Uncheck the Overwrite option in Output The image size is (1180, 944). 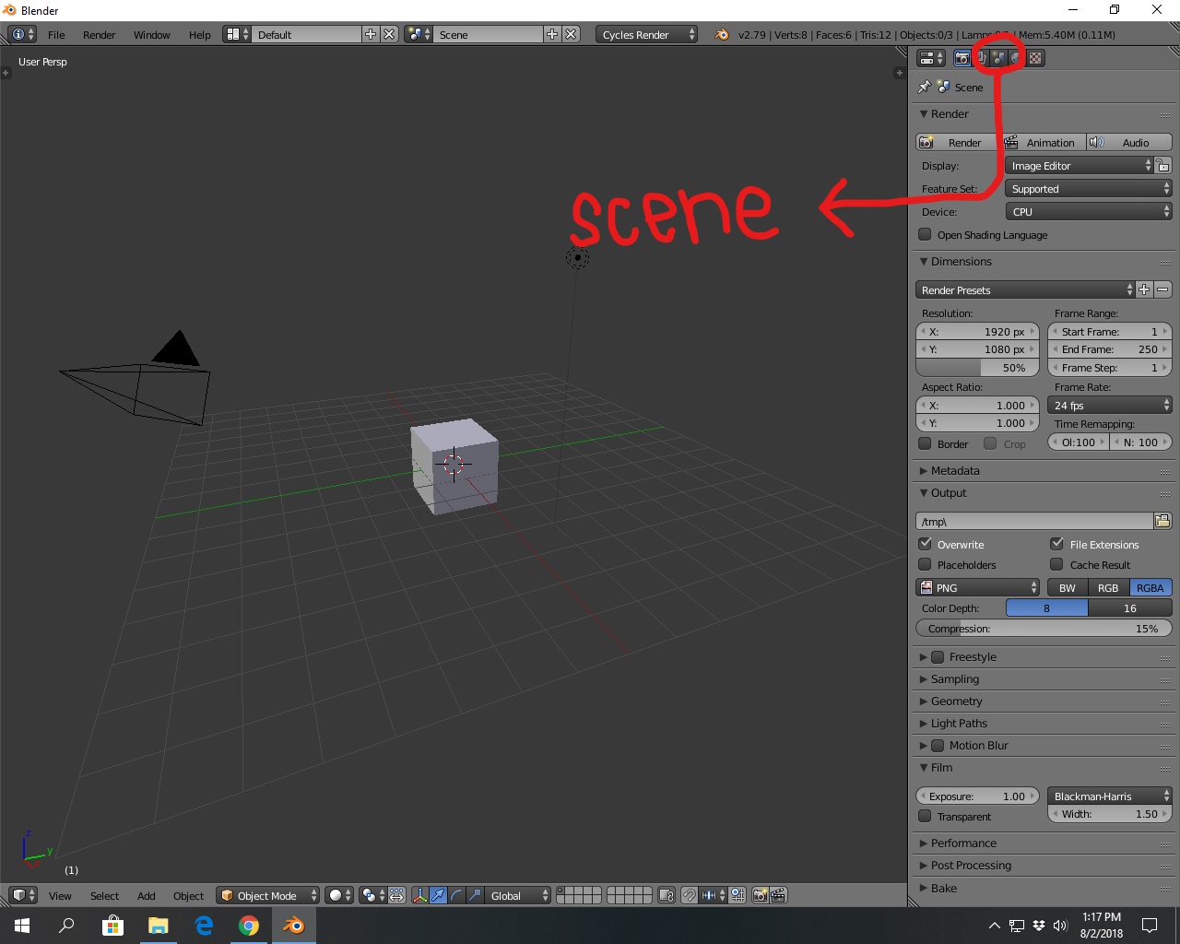tap(926, 544)
